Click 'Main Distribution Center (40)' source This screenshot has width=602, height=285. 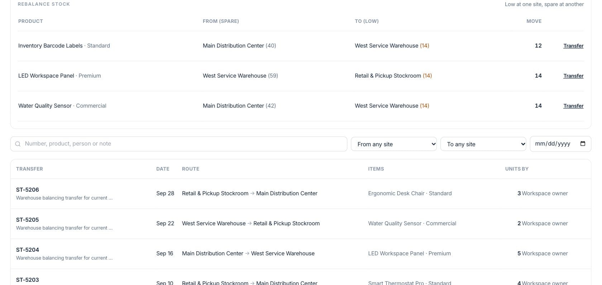239,46
